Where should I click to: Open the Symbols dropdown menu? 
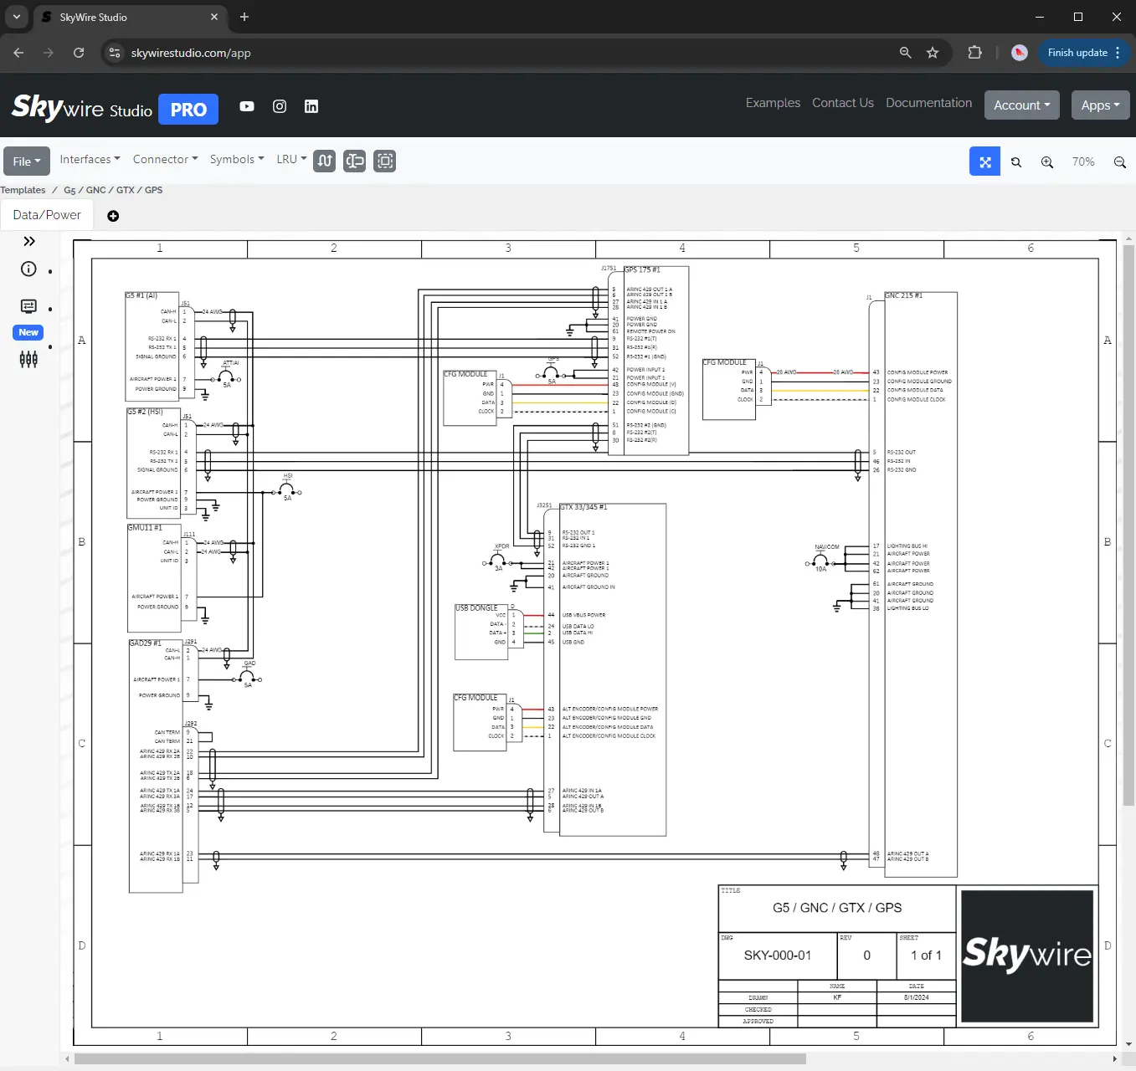(x=237, y=159)
